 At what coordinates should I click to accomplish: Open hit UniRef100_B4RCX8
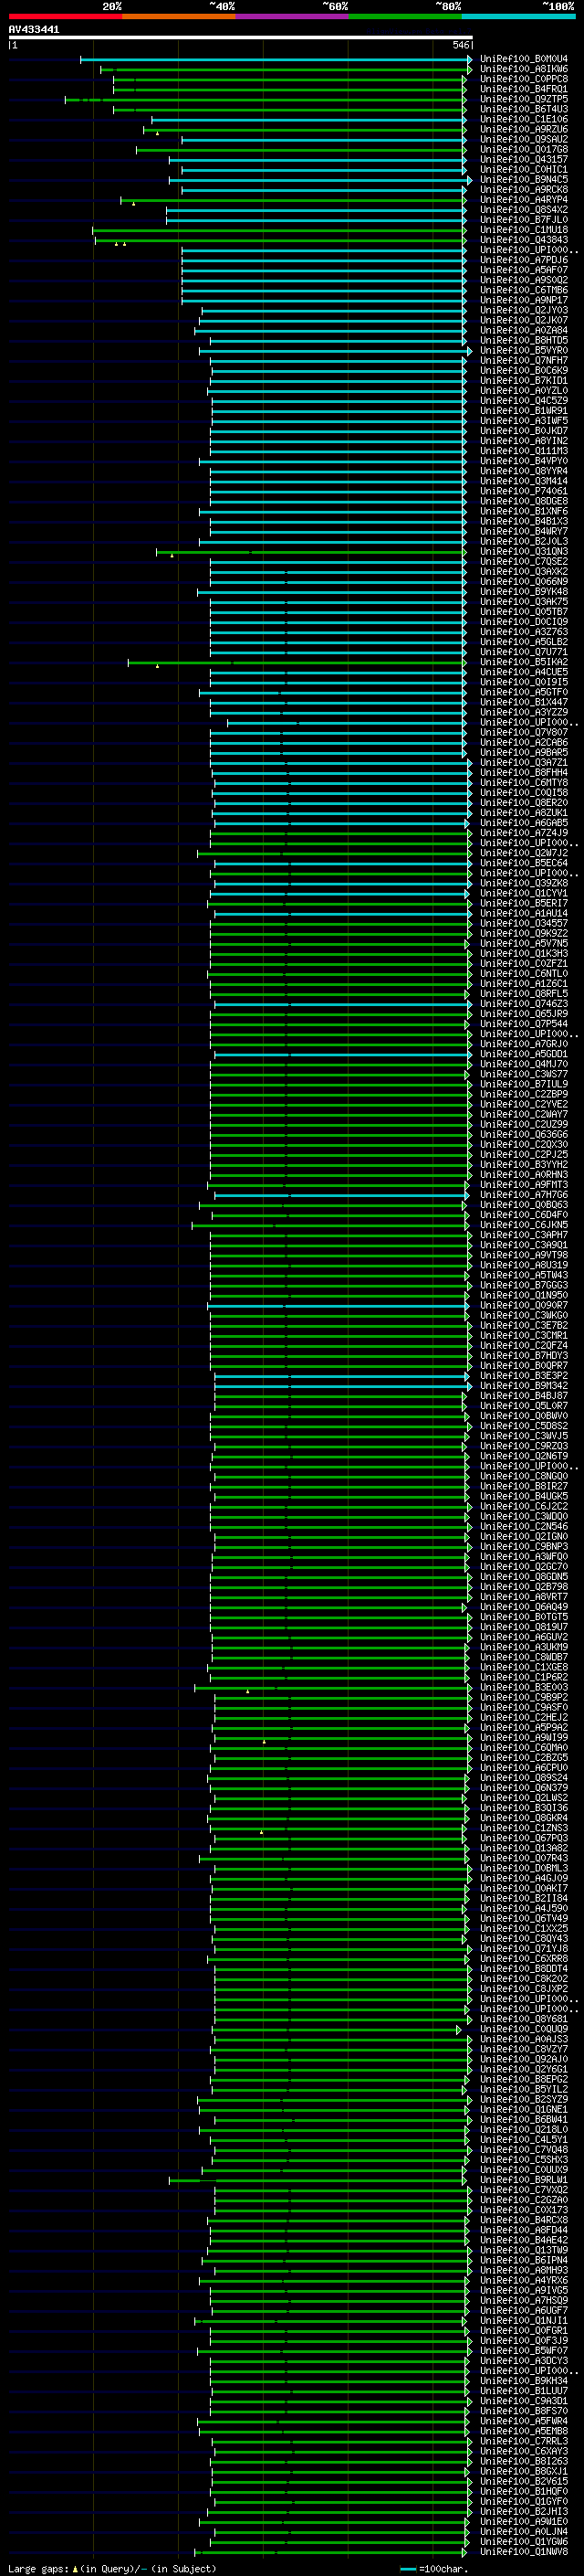[x=524, y=2219]
